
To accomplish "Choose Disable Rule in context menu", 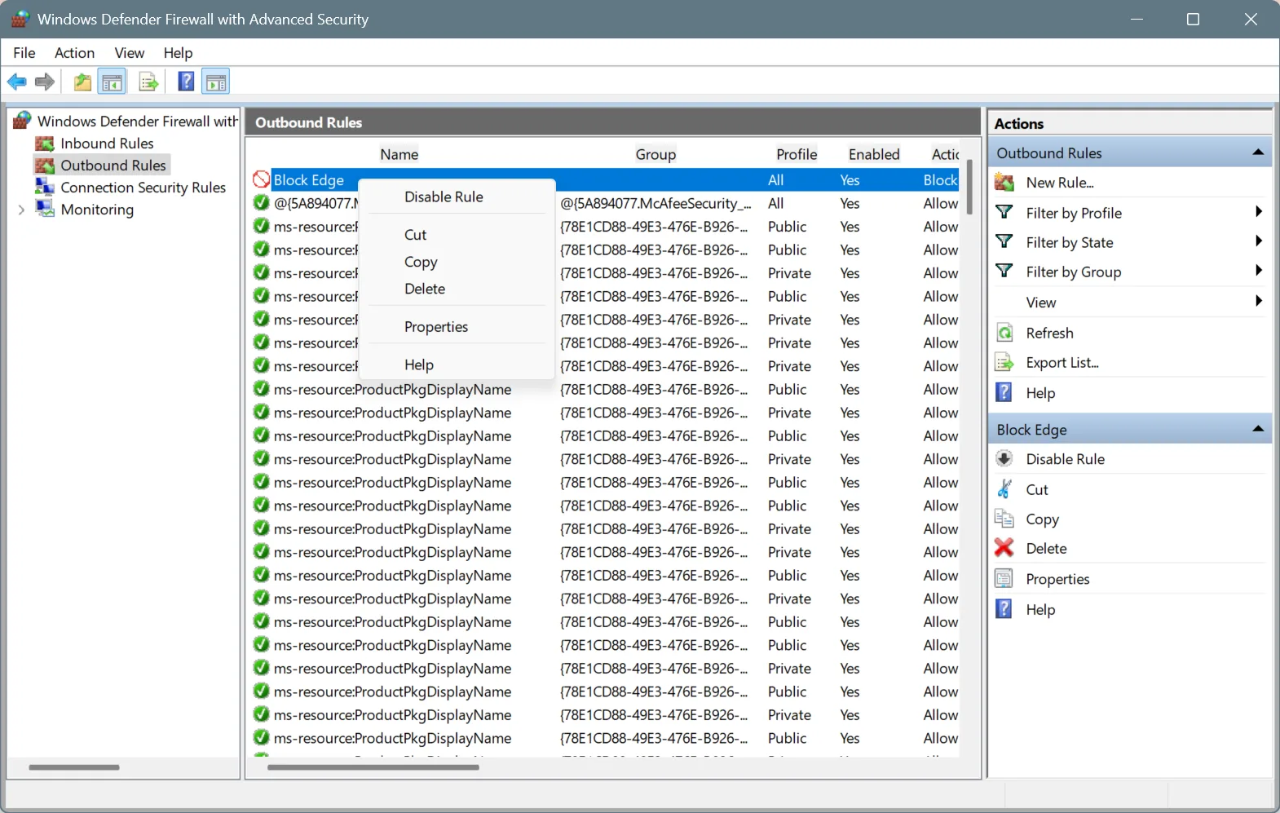I will click(x=457, y=197).
